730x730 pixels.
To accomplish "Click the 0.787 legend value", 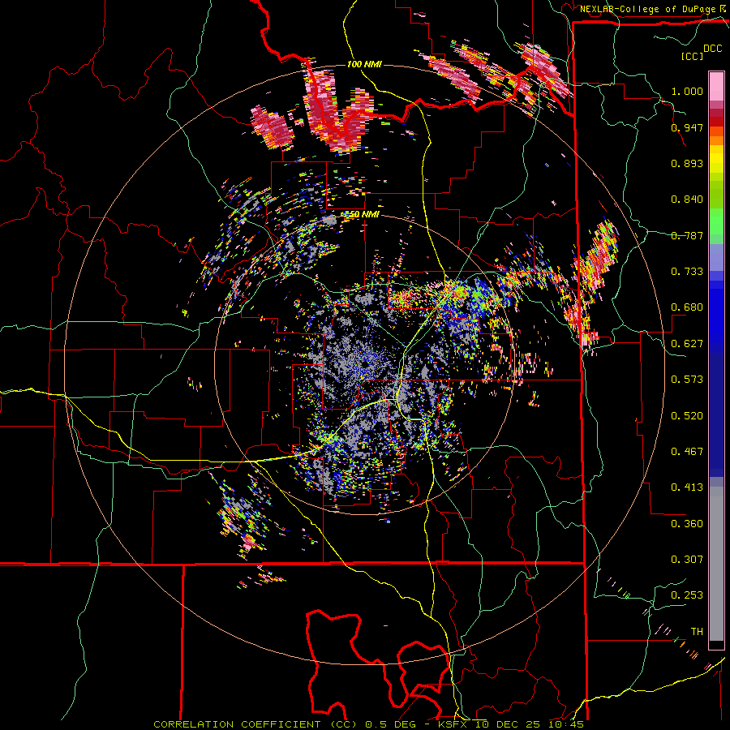I will [687, 235].
